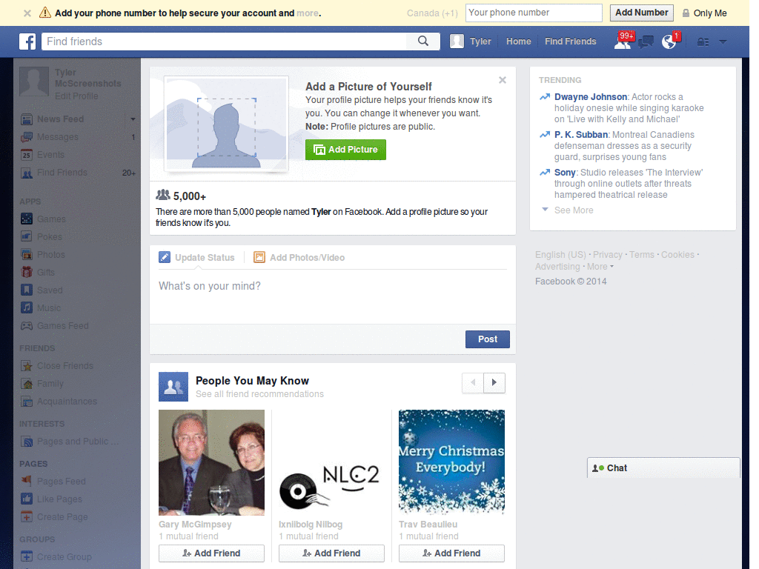This screenshot has width=759, height=569.
Task: Add Trav Beaulieu as a friend
Action: [451, 553]
